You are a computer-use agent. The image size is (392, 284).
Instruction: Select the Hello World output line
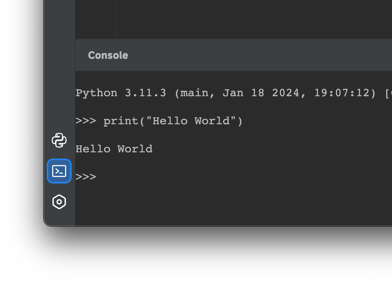click(x=114, y=149)
